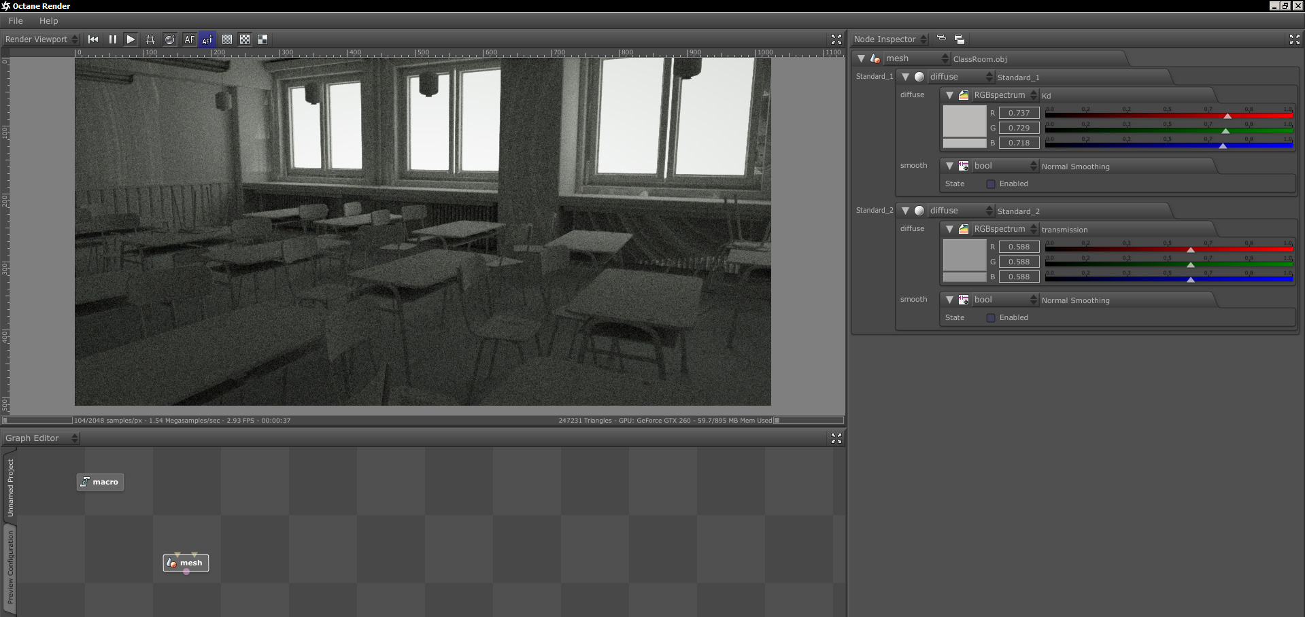Click the transmission RGBspectrum texture icon
The image size is (1305, 617).
pyautogui.click(x=964, y=229)
